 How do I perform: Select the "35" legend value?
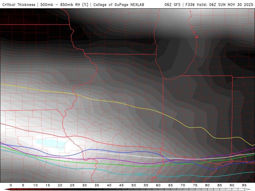point(97,185)
